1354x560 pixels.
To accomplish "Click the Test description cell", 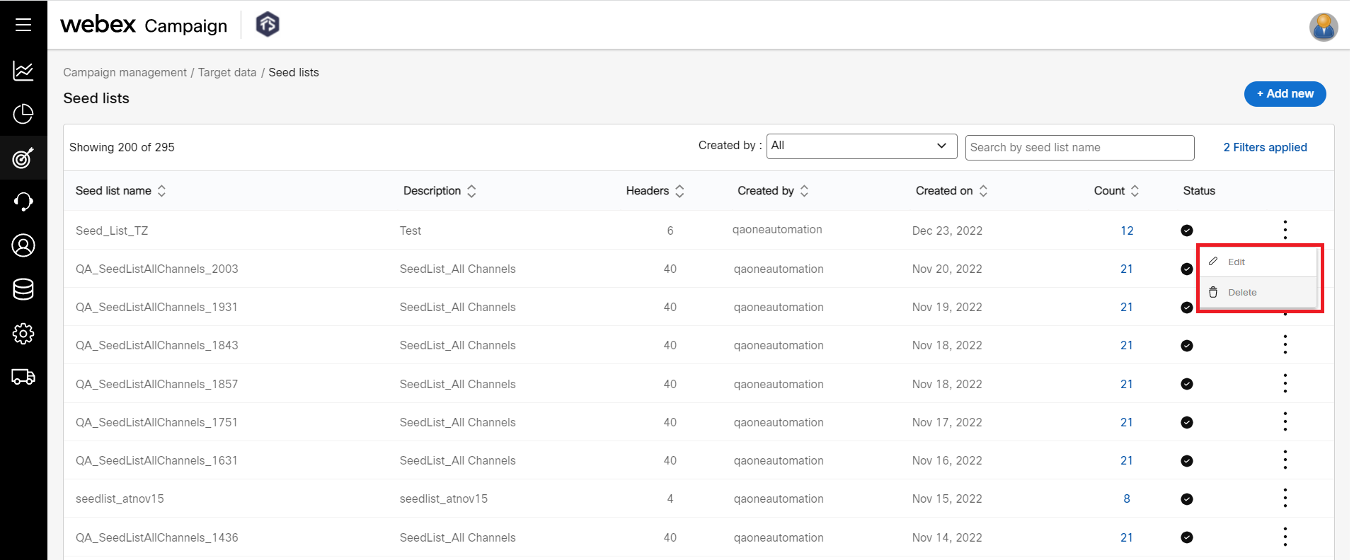I will (x=410, y=231).
